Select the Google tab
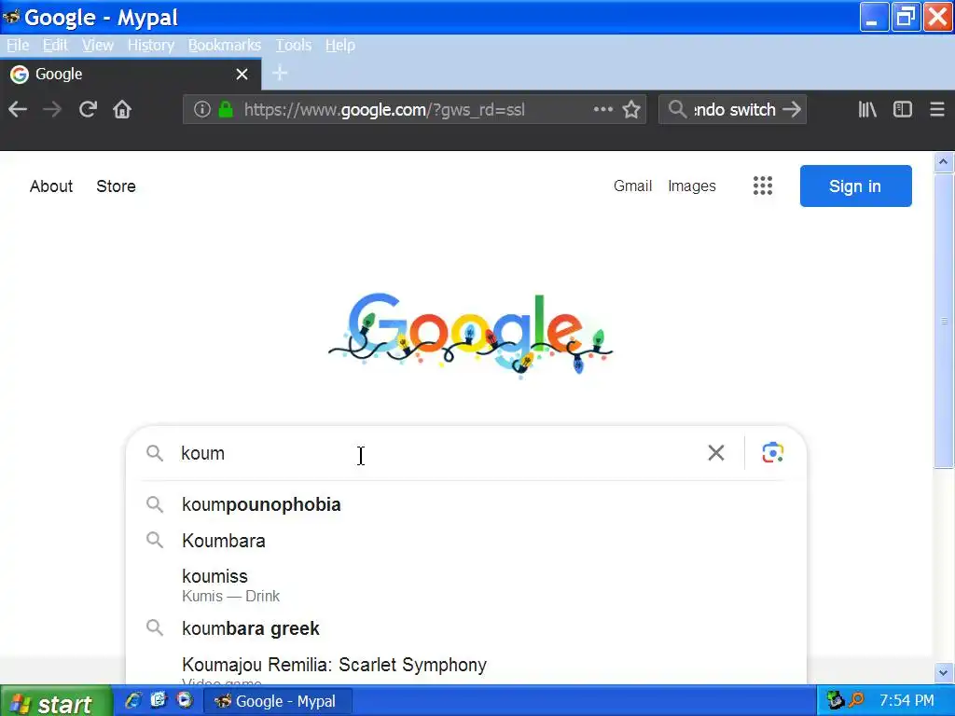Viewport: 955px width, 716px height. tap(131, 75)
